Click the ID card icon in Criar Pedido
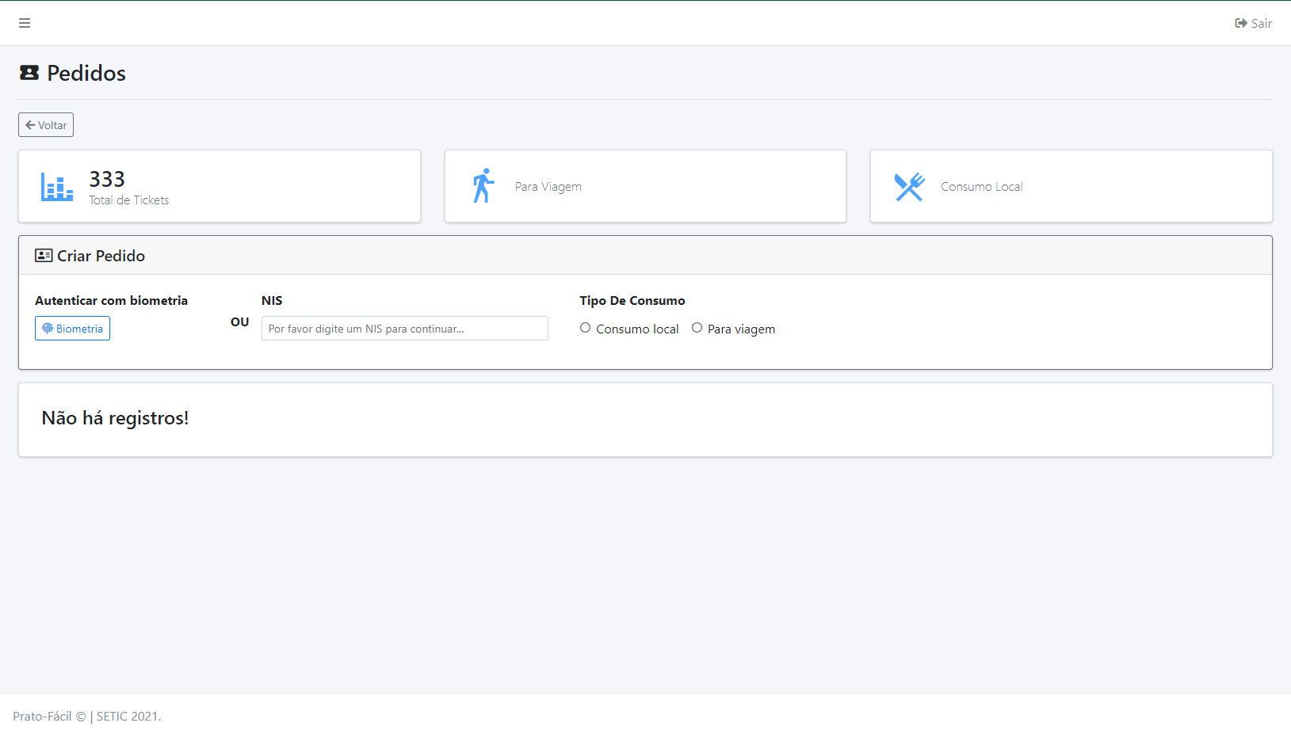 pos(44,256)
